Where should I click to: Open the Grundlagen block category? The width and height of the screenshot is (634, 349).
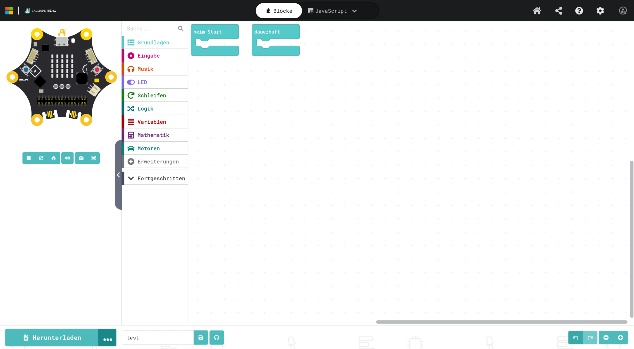coord(153,42)
